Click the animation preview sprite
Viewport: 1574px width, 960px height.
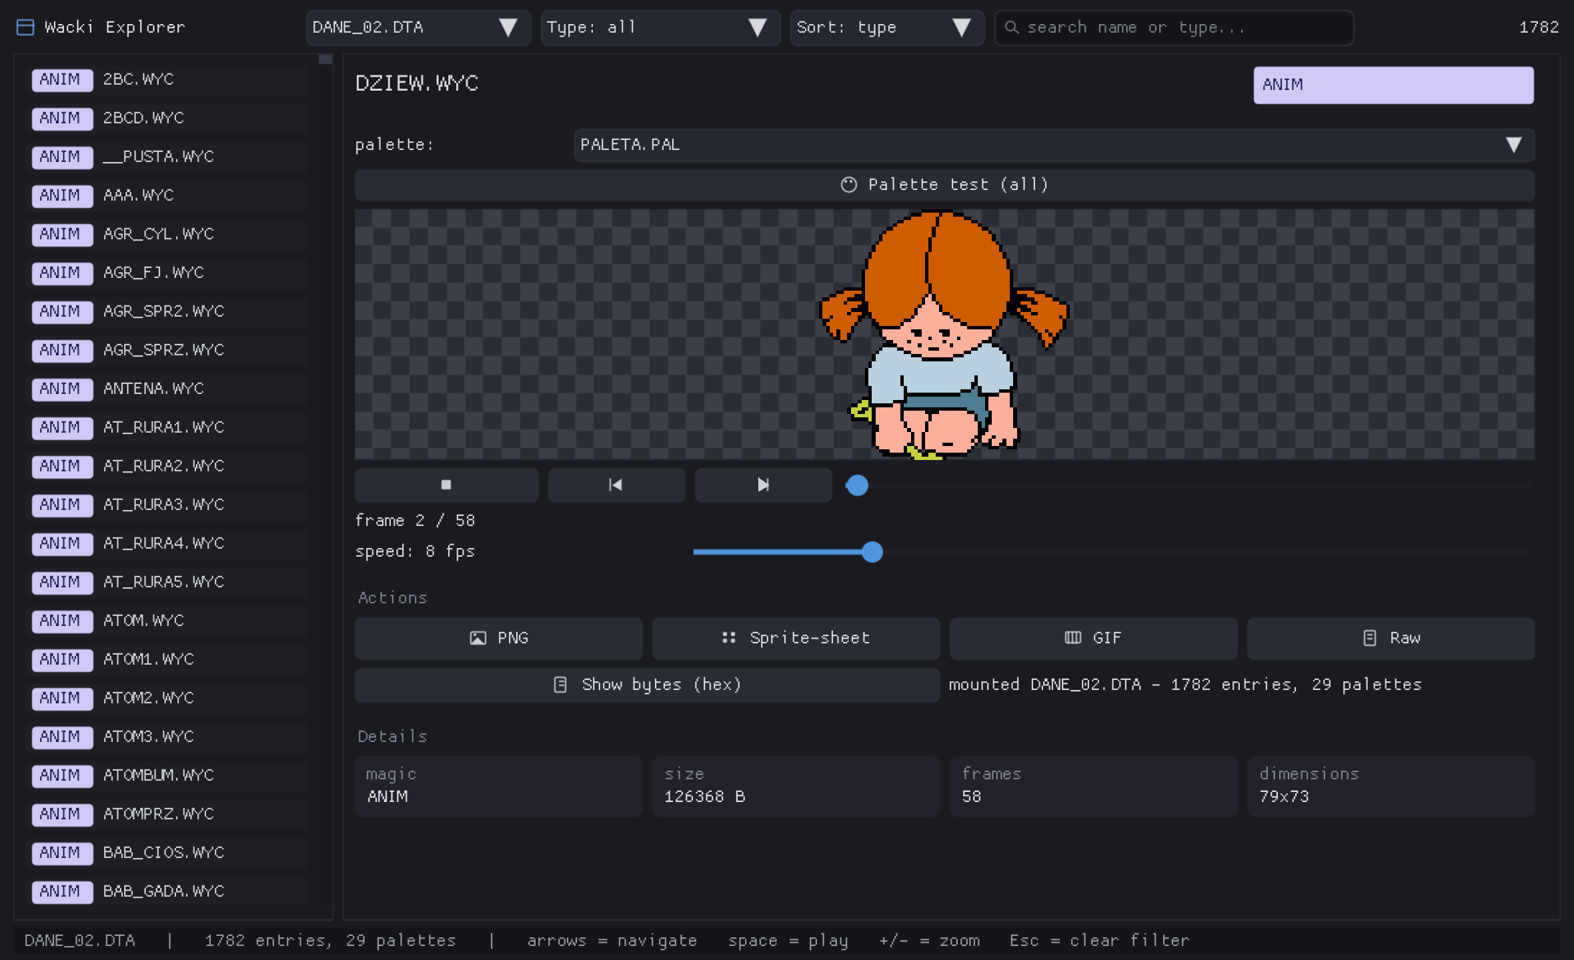pyautogui.click(x=943, y=335)
